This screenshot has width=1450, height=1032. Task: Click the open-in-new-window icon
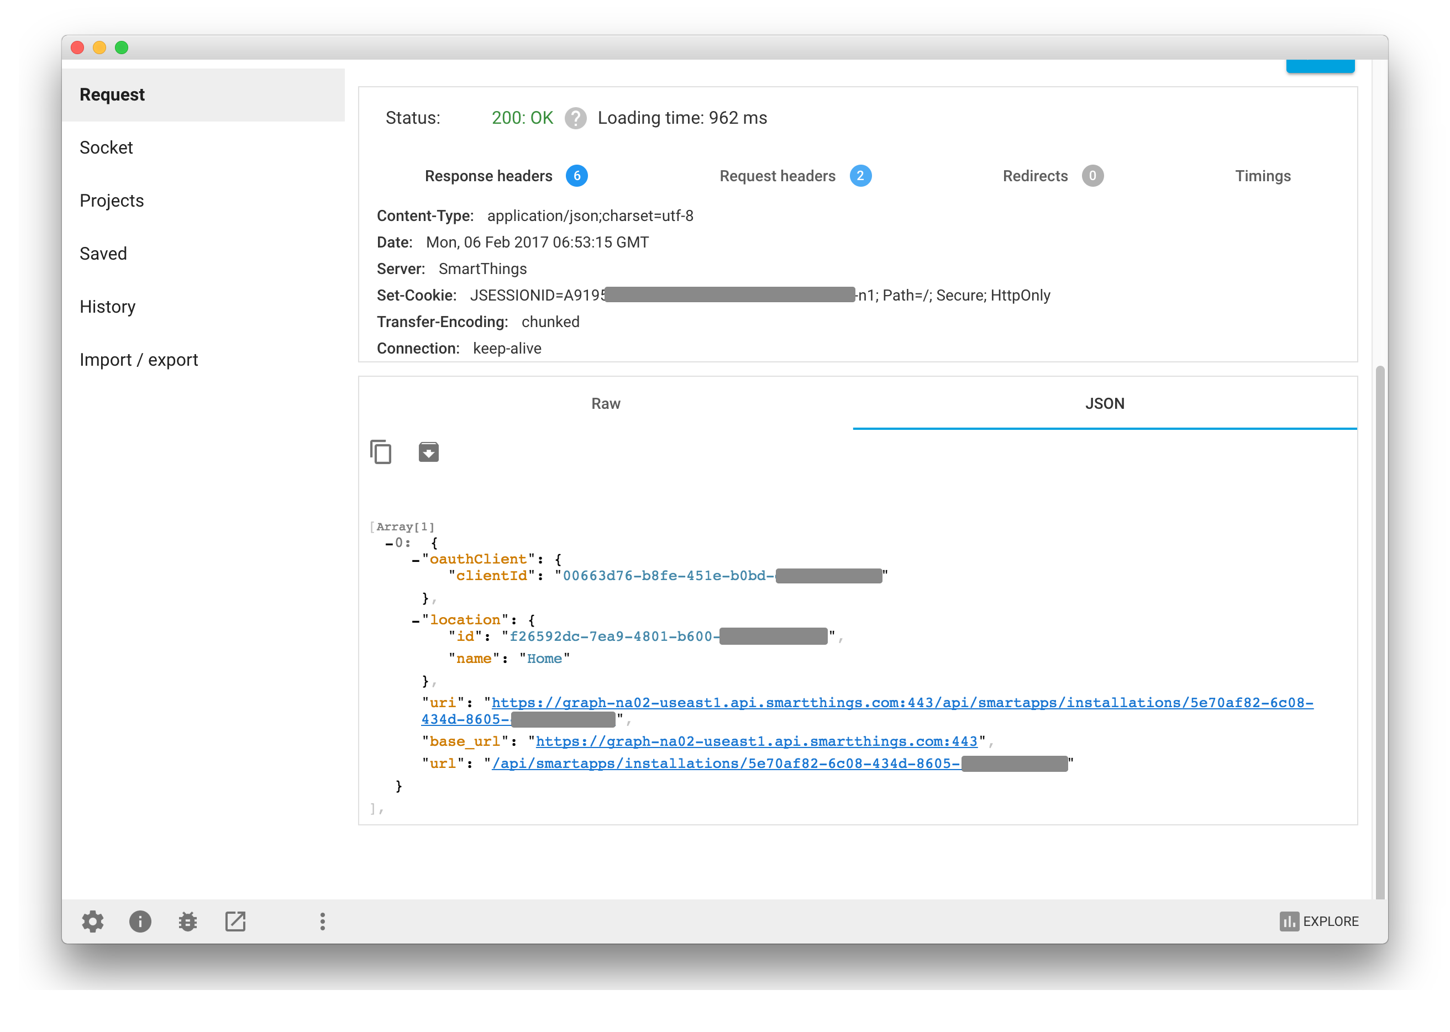click(x=235, y=921)
